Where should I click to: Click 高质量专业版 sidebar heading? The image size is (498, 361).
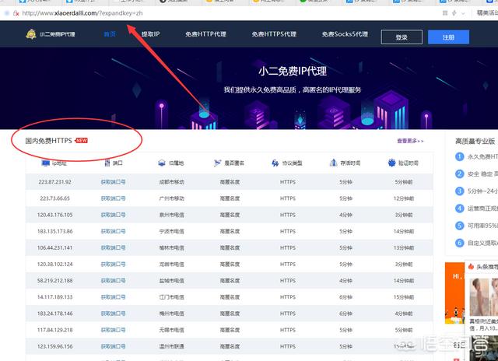coord(475,141)
